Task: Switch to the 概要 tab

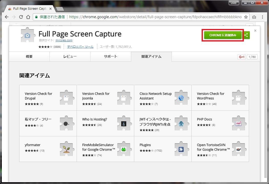Action: (x=29, y=56)
